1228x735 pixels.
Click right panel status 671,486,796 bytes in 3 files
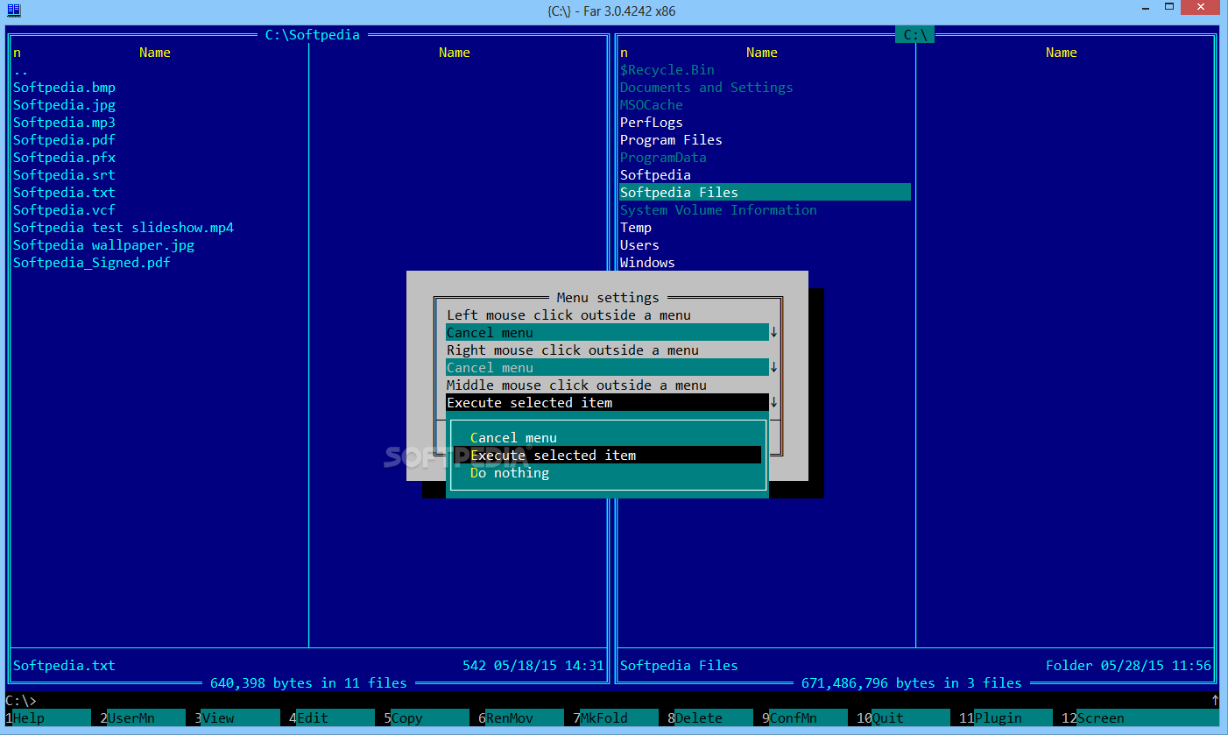pos(912,683)
